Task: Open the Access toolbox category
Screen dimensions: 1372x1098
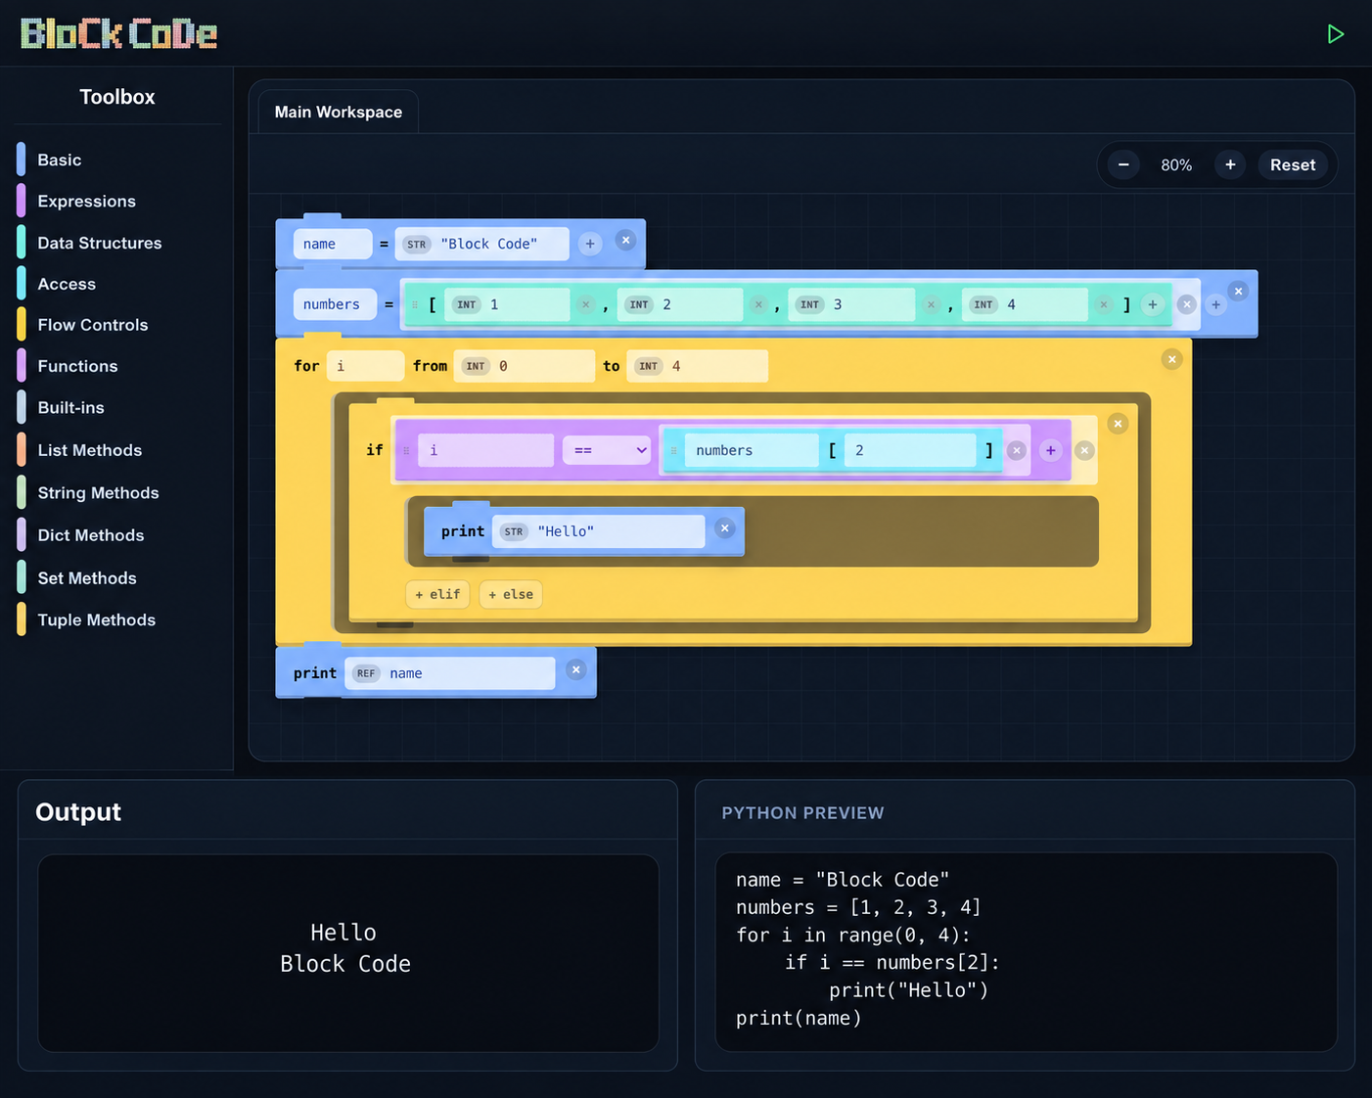Action: pos(67,284)
